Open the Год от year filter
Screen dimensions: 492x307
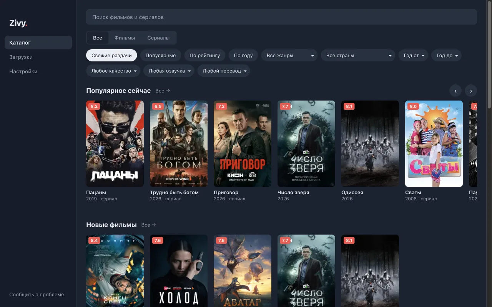click(x=413, y=55)
